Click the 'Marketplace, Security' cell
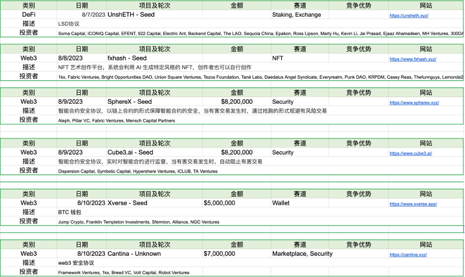 302,254
